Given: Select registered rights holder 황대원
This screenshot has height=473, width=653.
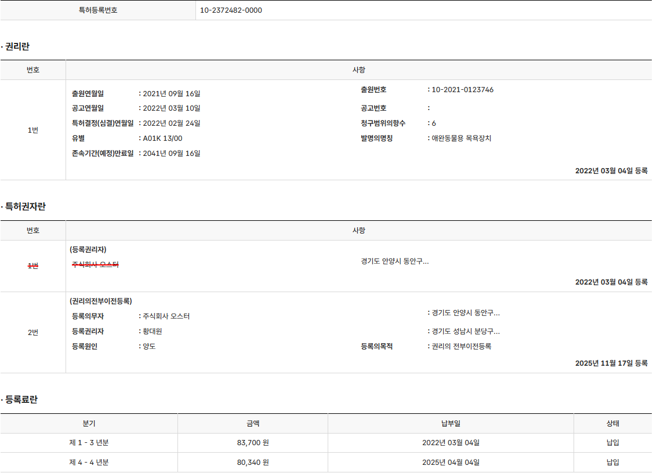Looking at the screenshot, I should [152, 332].
